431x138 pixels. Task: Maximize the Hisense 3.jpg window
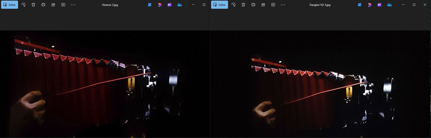pyautogui.click(x=204, y=5)
